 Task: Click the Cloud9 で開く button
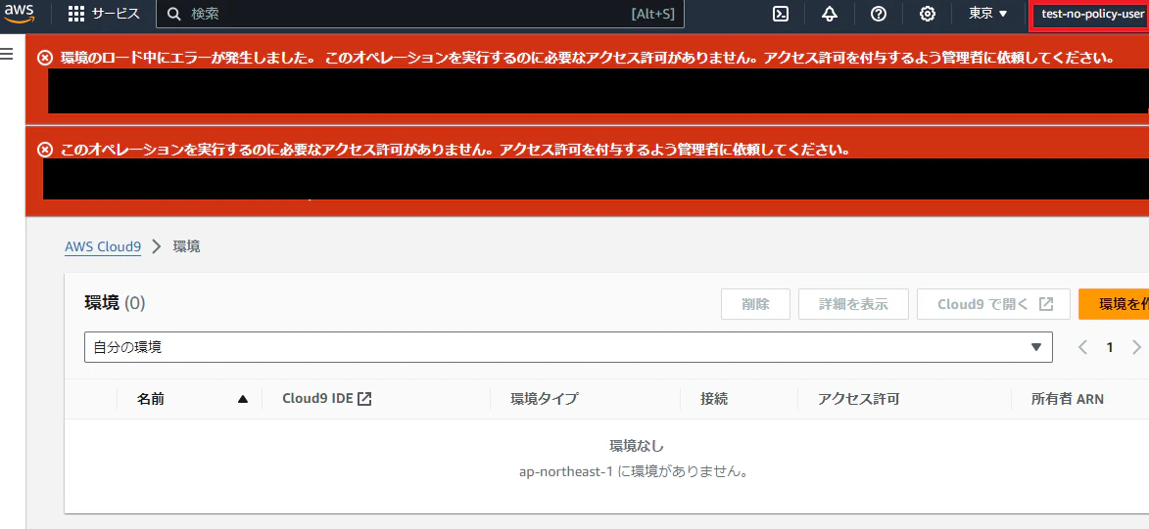[993, 304]
